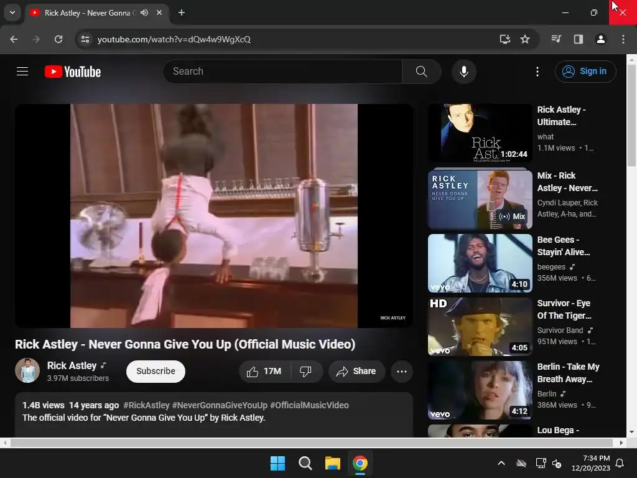The width and height of the screenshot is (637, 478).
Task: Open Mix - Rick Astley - Never title
Action: point(567,182)
